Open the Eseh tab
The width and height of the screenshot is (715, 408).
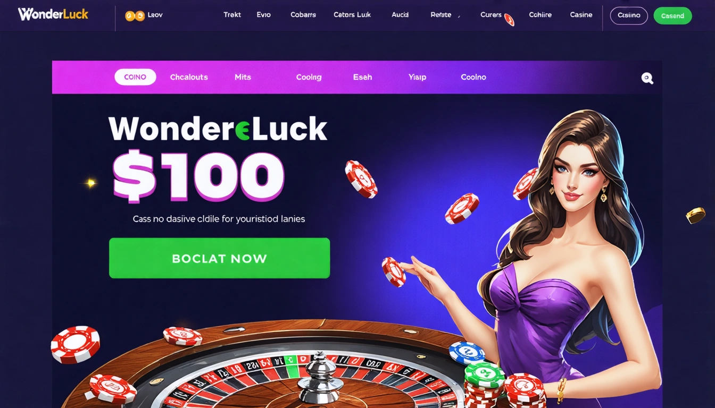coord(362,77)
